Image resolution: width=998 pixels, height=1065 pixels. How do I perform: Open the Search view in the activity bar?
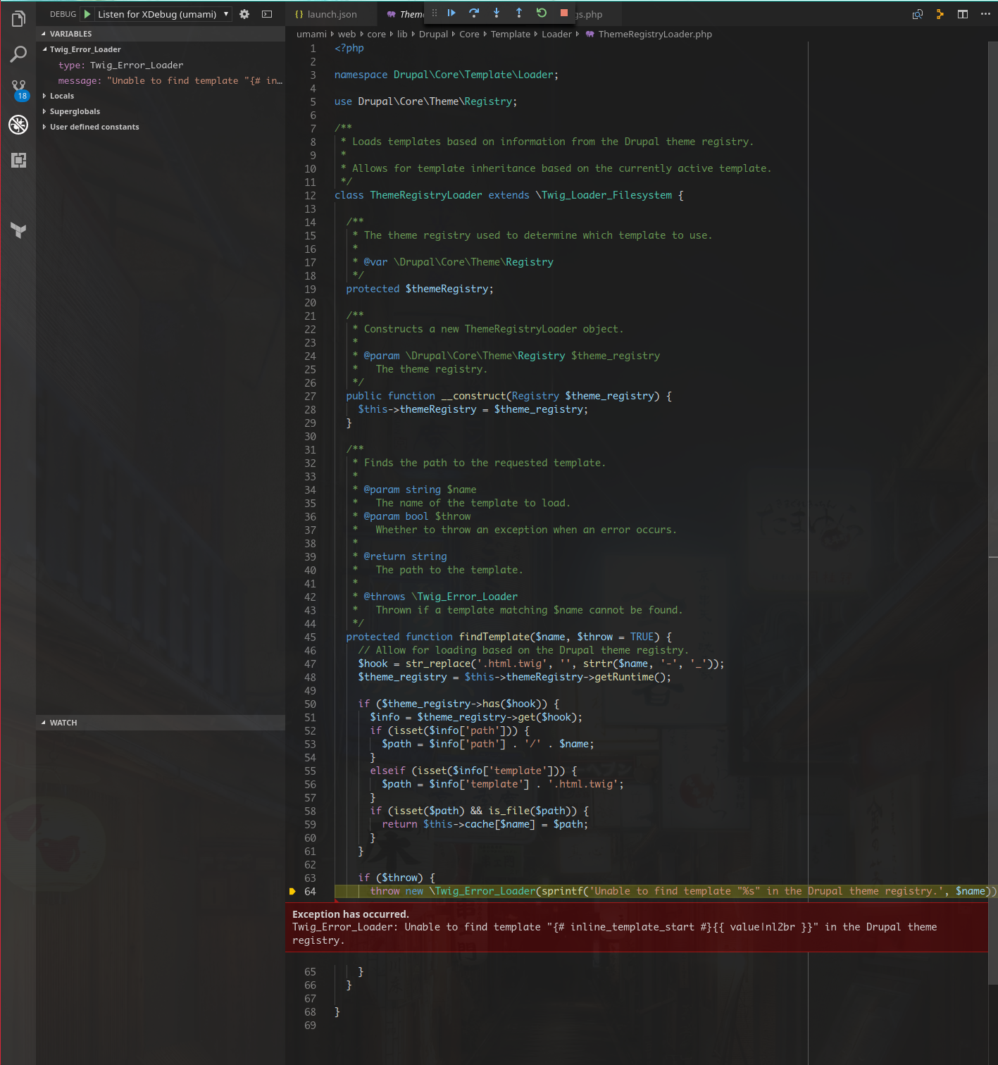click(x=18, y=53)
